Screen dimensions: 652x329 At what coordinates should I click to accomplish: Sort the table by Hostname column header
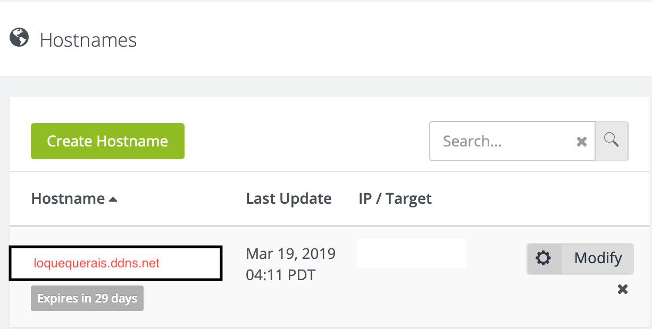click(x=68, y=199)
